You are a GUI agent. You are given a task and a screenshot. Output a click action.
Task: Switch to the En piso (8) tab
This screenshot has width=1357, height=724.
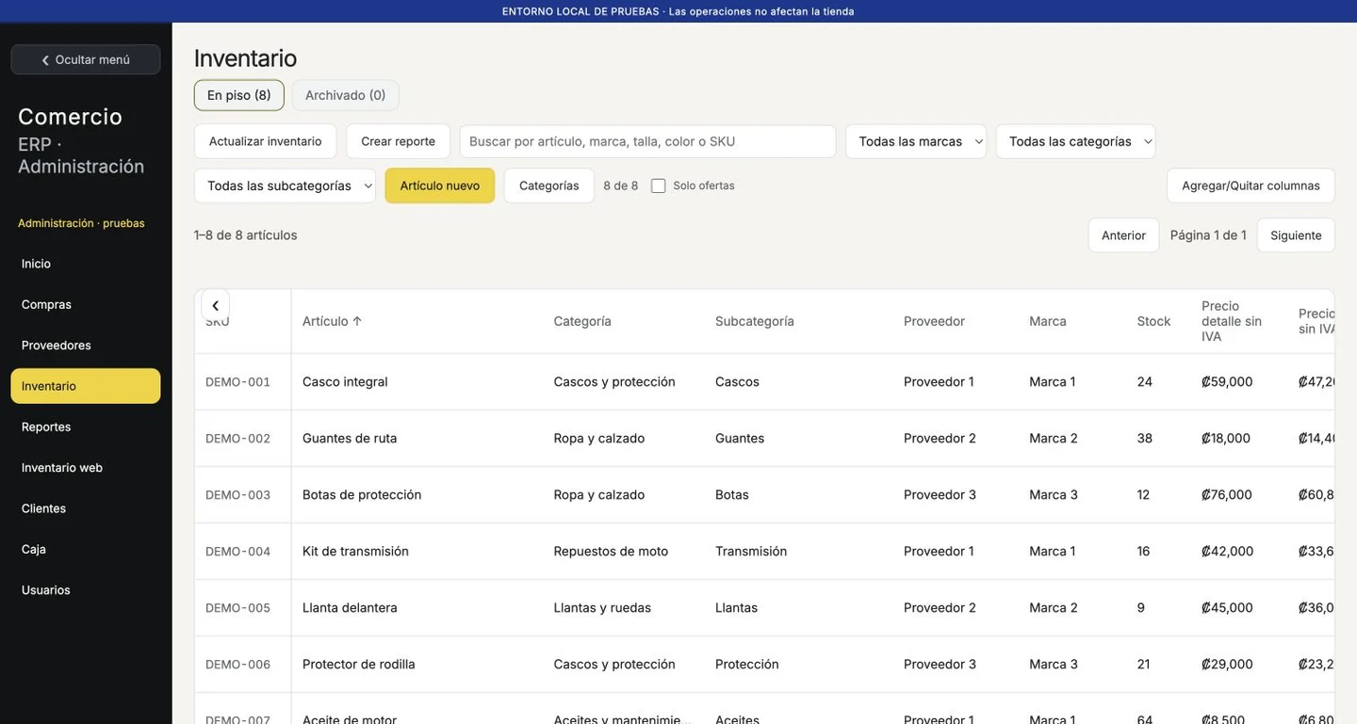pos(239,95)
